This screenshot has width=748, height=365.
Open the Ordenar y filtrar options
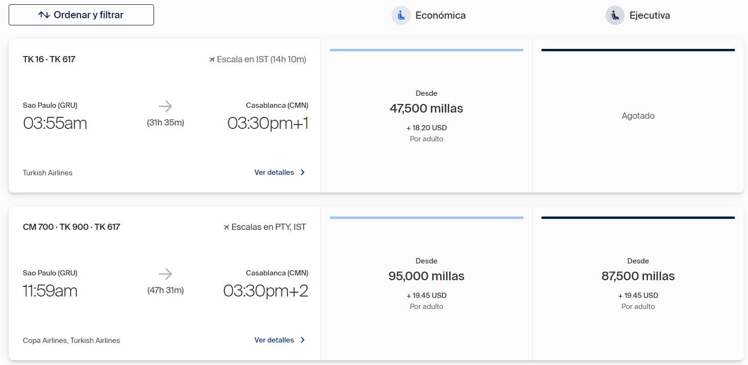pos(81,15)
